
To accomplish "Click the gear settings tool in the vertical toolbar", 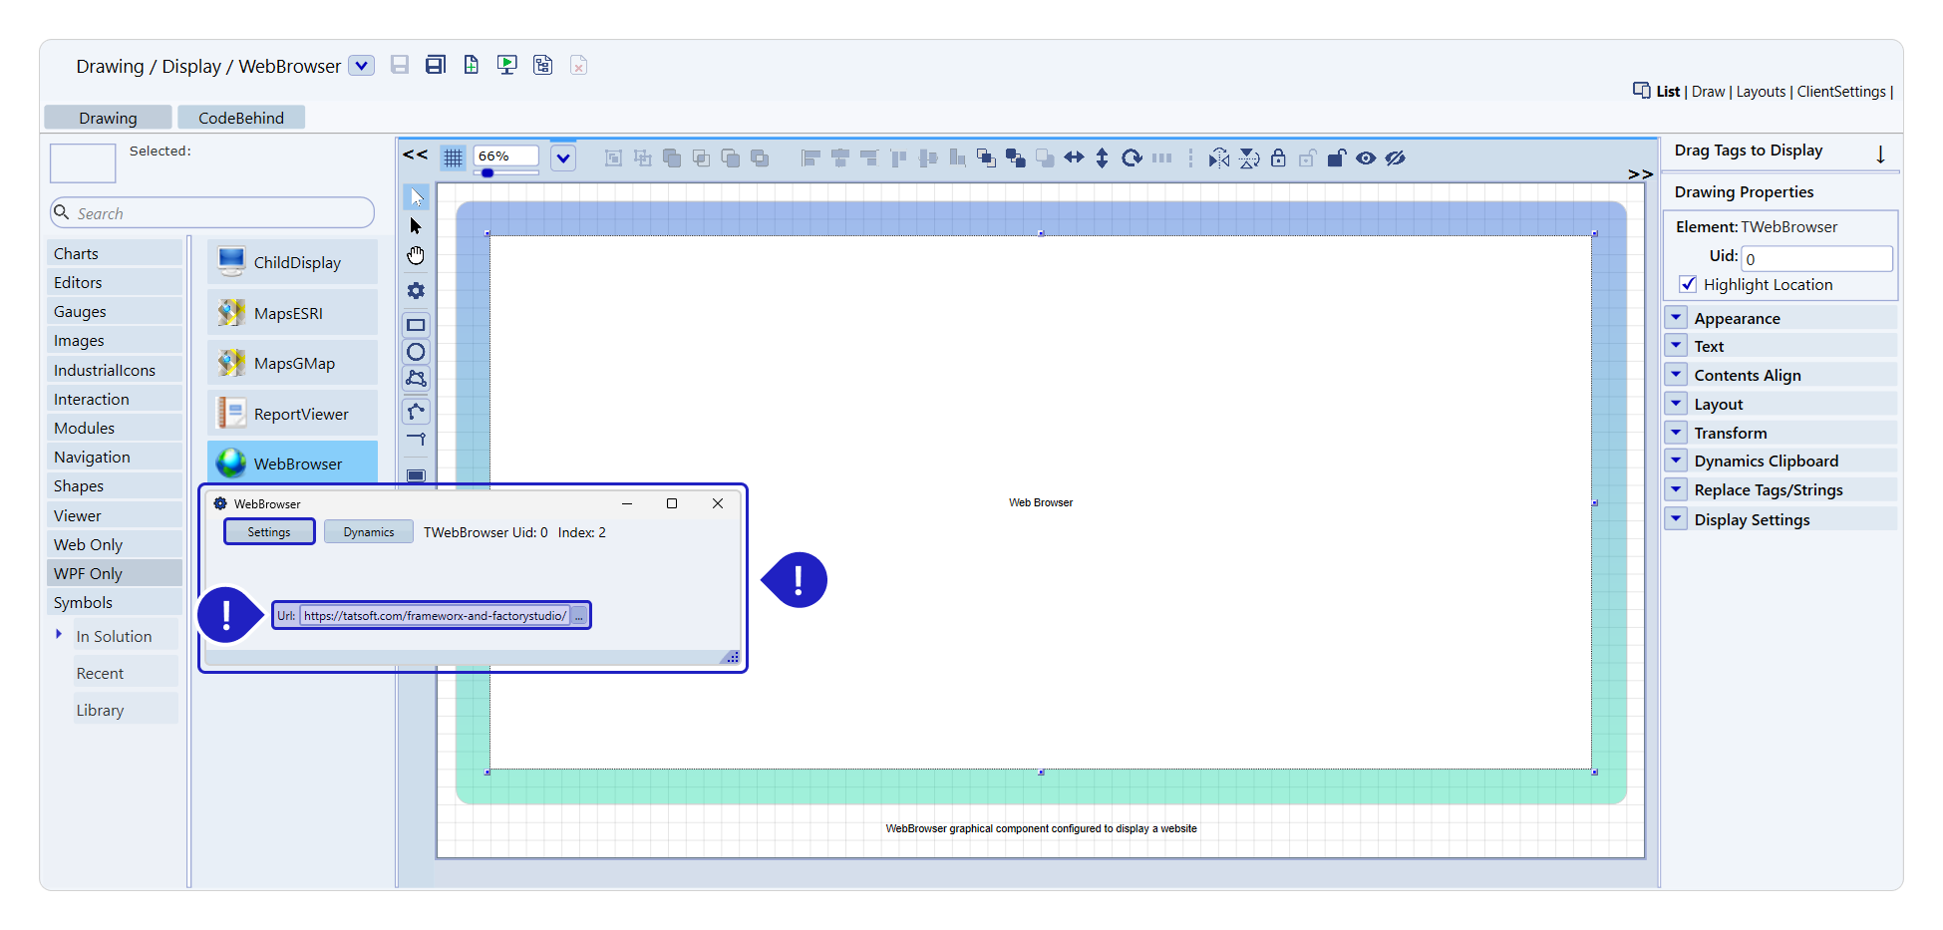I will 416,291.
